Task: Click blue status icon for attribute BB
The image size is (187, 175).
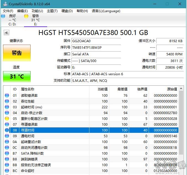Action: (7, 165)
